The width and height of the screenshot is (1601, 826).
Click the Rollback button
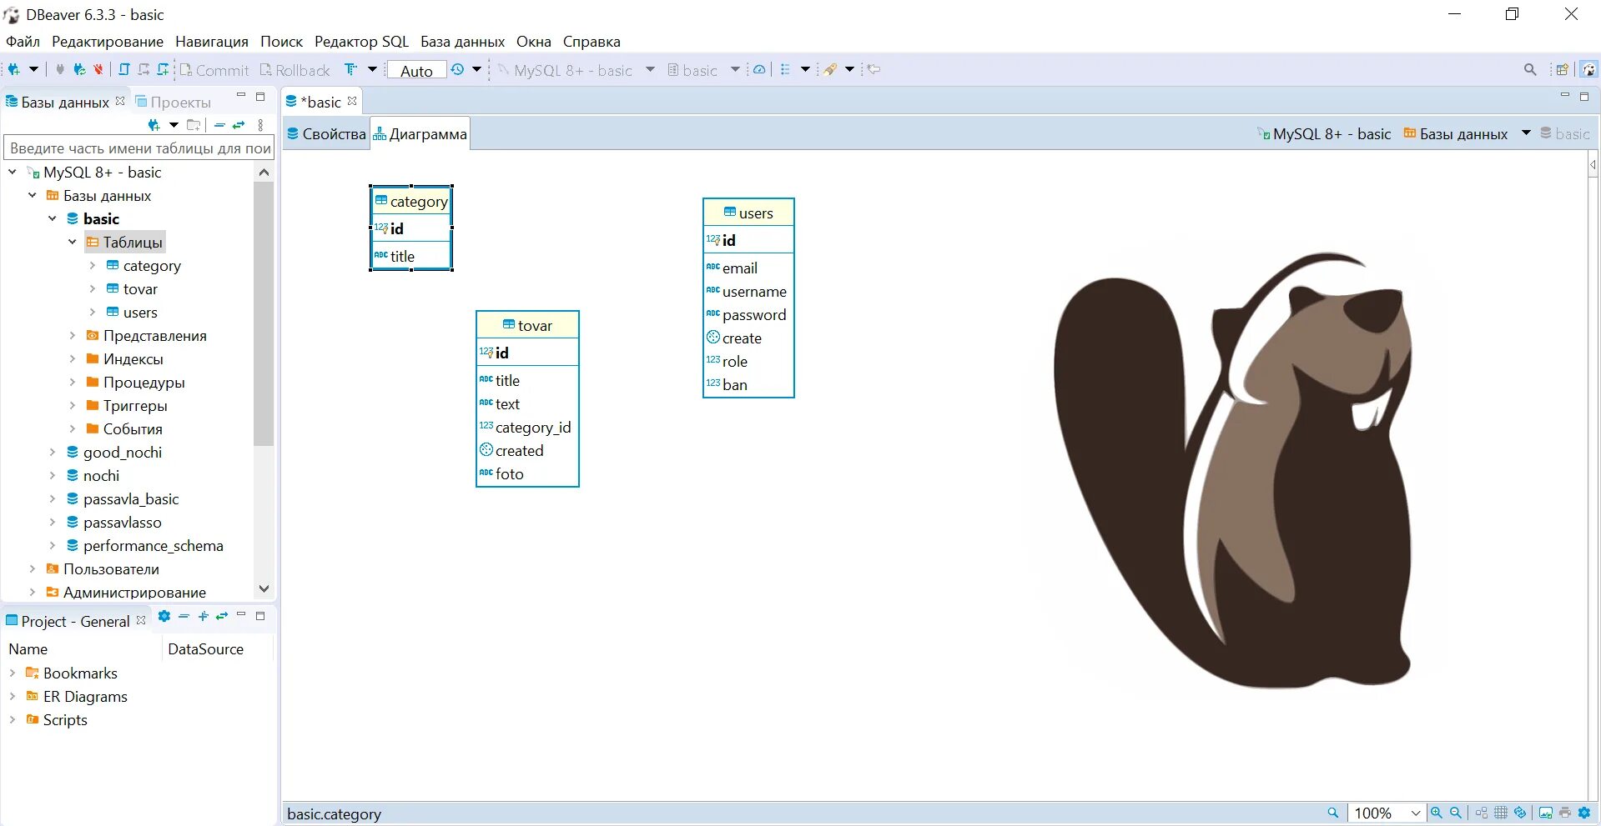(x=295, y=70)
